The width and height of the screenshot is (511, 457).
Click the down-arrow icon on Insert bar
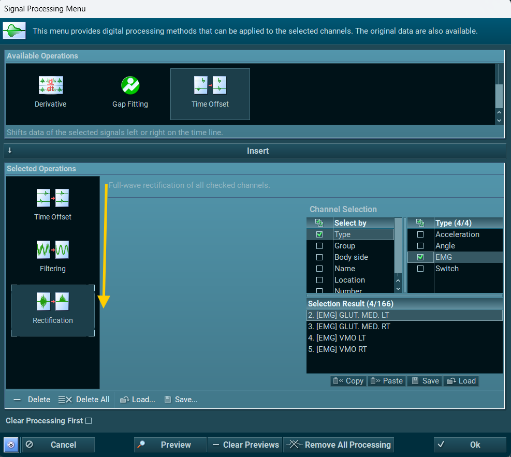point(10,151)
